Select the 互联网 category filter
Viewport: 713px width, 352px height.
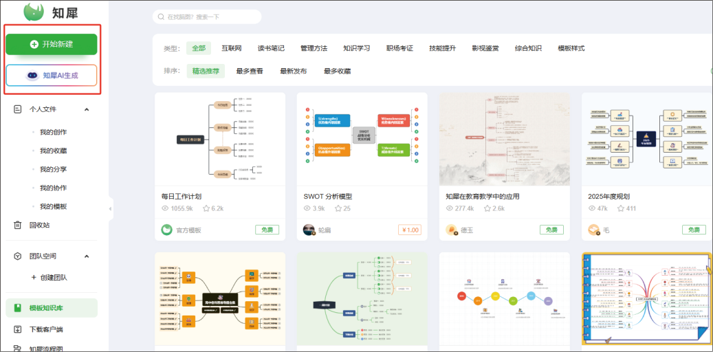tap(231, 48)
